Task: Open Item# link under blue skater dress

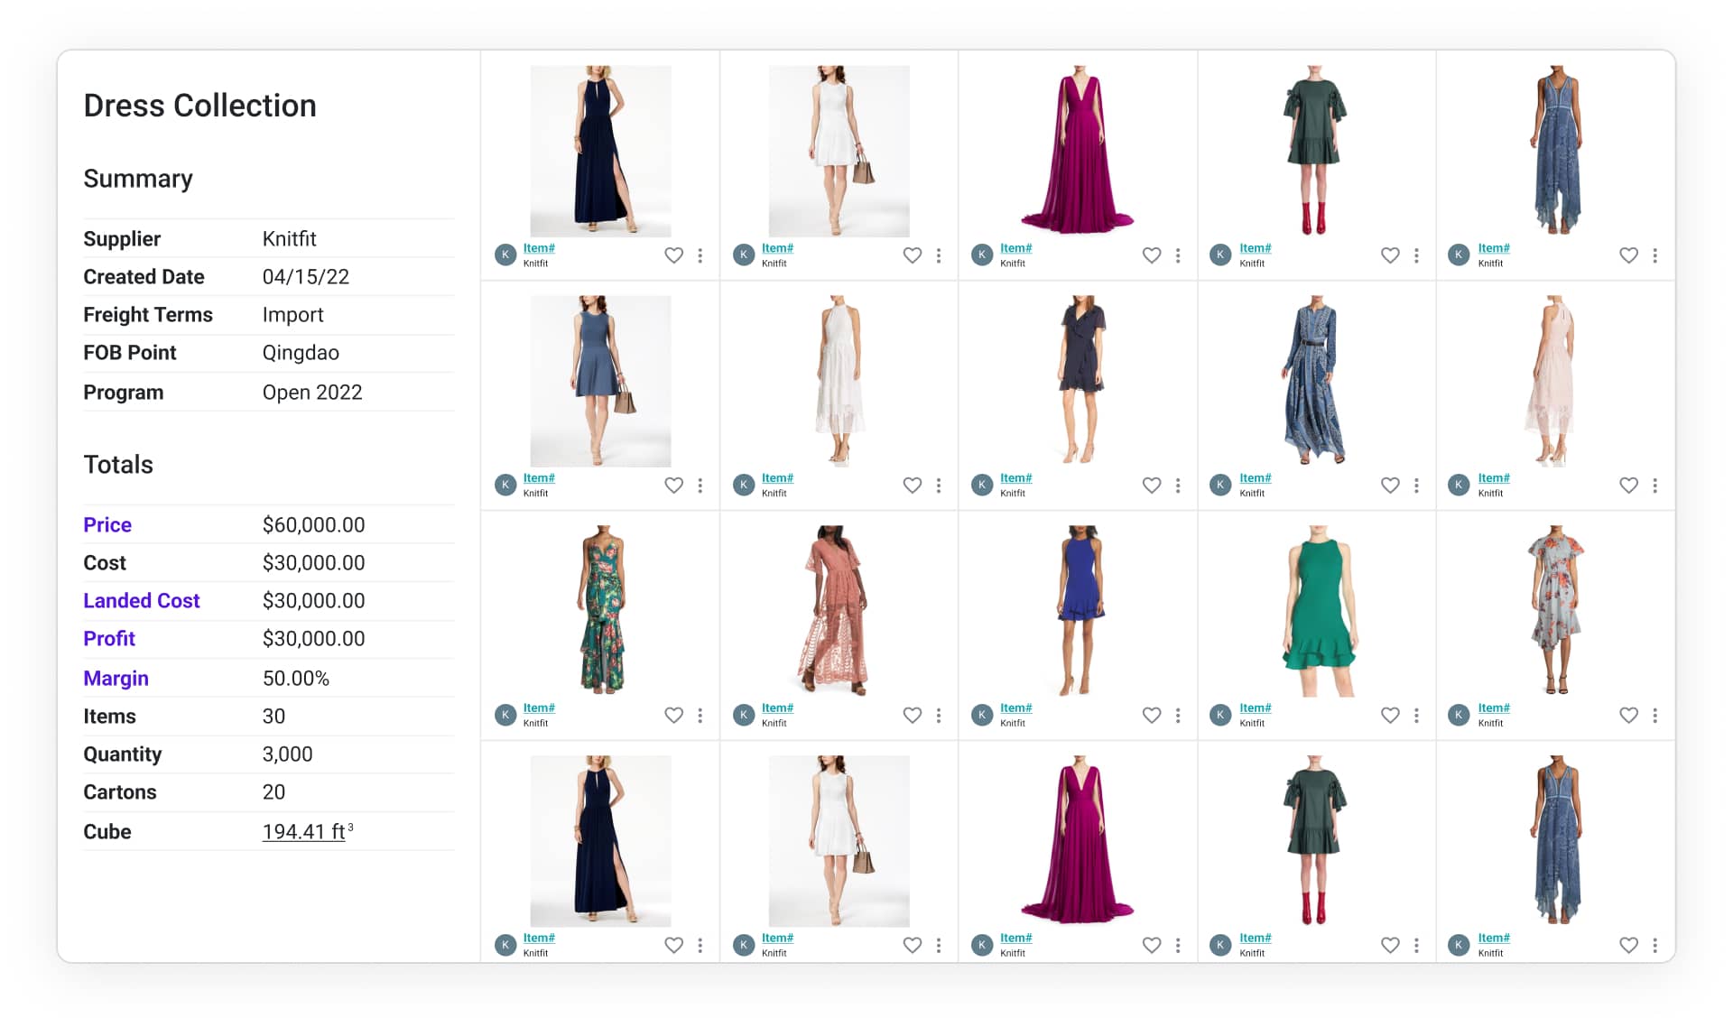Action: tap(539, 478)
